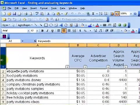Select cell "party invitations disney"
The height and width of the screenshot is (105, 140).
point(38,80)
